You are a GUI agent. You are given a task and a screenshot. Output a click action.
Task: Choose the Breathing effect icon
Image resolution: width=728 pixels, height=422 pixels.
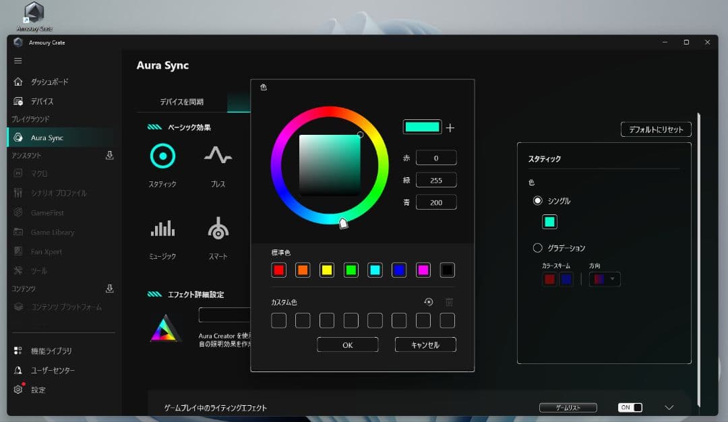pyautogui.click(x=218, y=156)
